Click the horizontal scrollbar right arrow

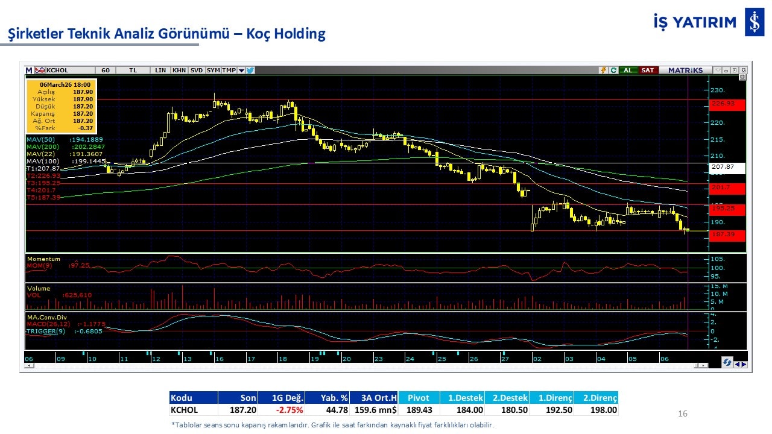point(704,365)
